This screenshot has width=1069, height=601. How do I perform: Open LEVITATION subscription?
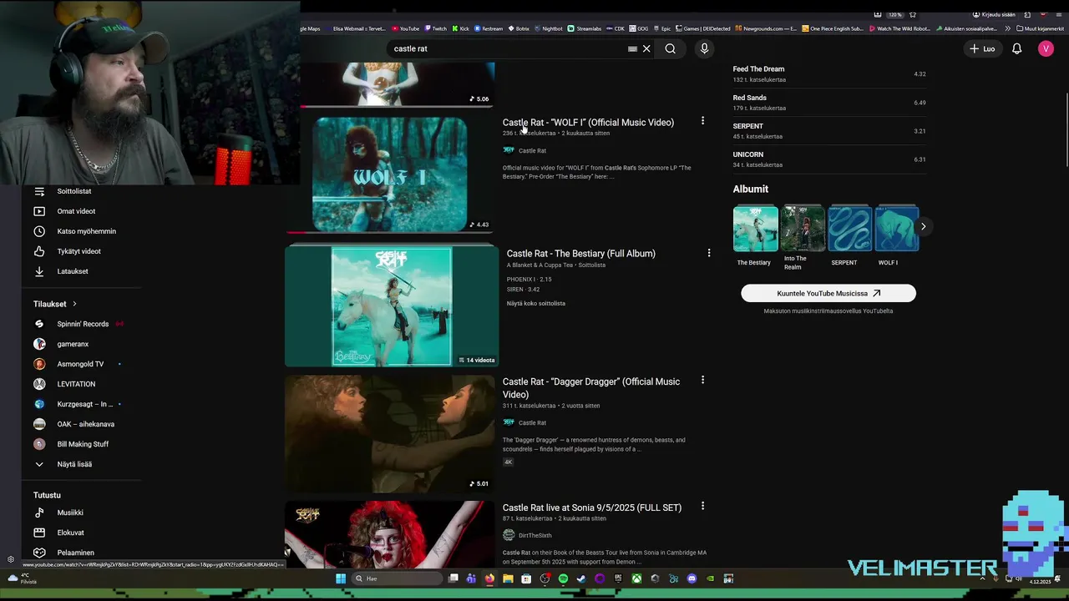pyautogui.click(x=76, y=384)
